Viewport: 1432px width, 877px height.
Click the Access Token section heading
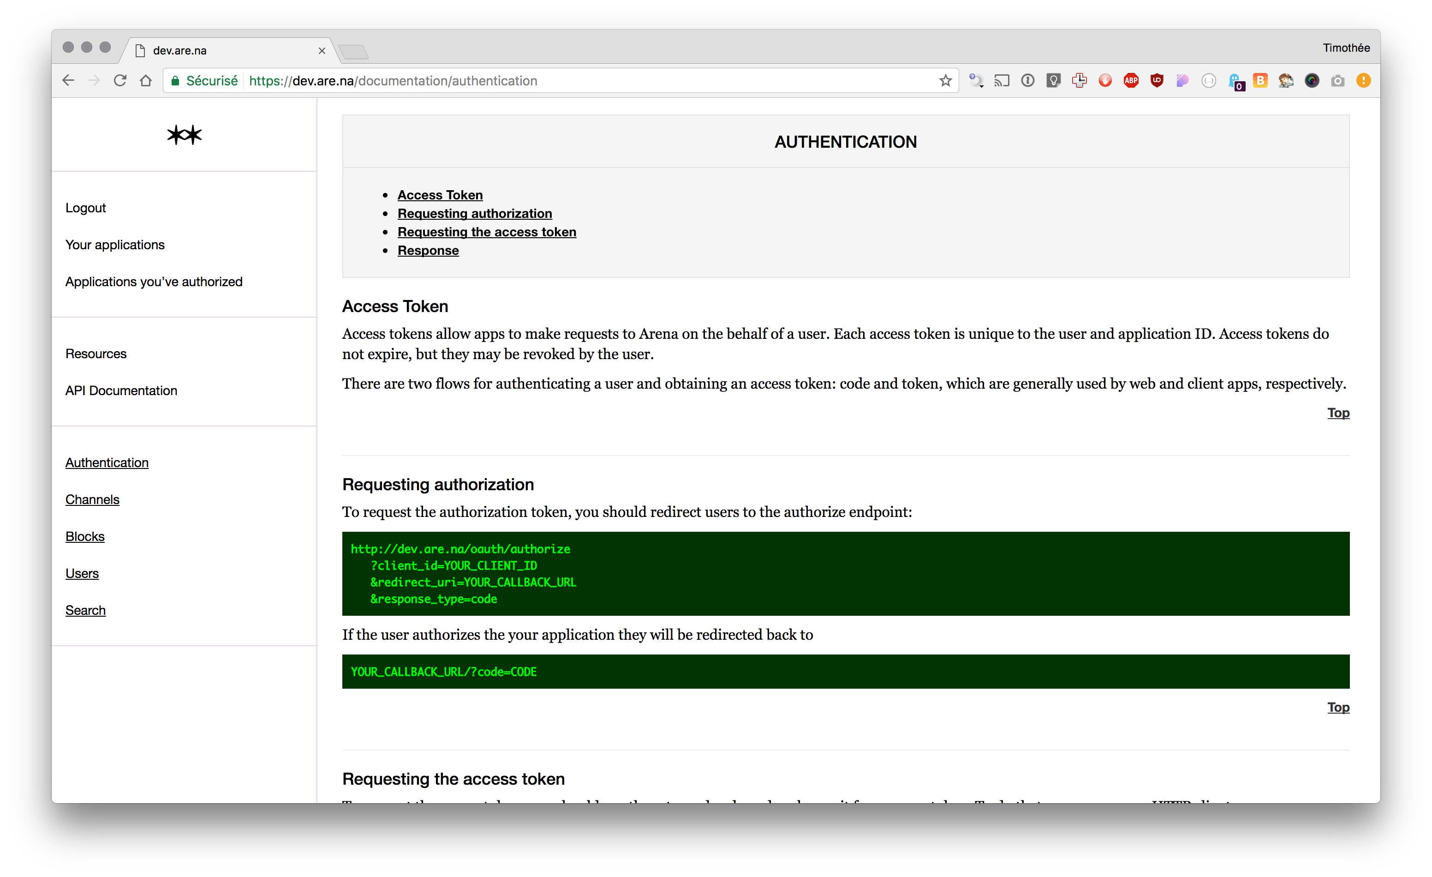[395, 306]
